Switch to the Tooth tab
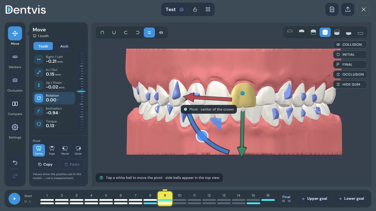Screen dimensions: 376x211 coord(43,46)
